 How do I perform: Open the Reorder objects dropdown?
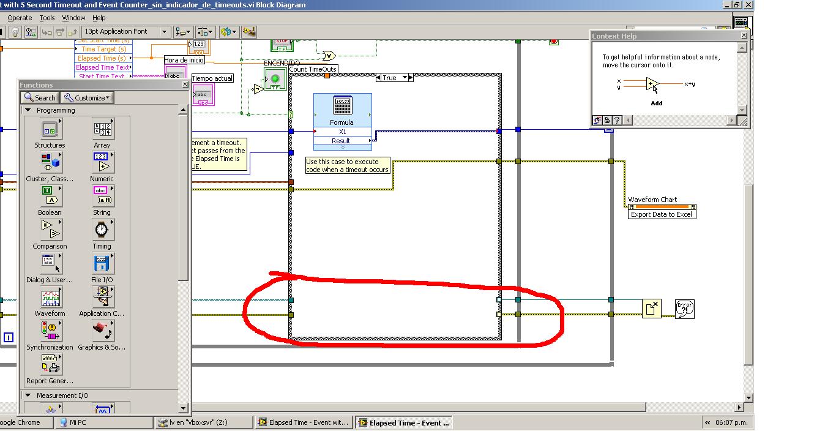coord(228,32)
